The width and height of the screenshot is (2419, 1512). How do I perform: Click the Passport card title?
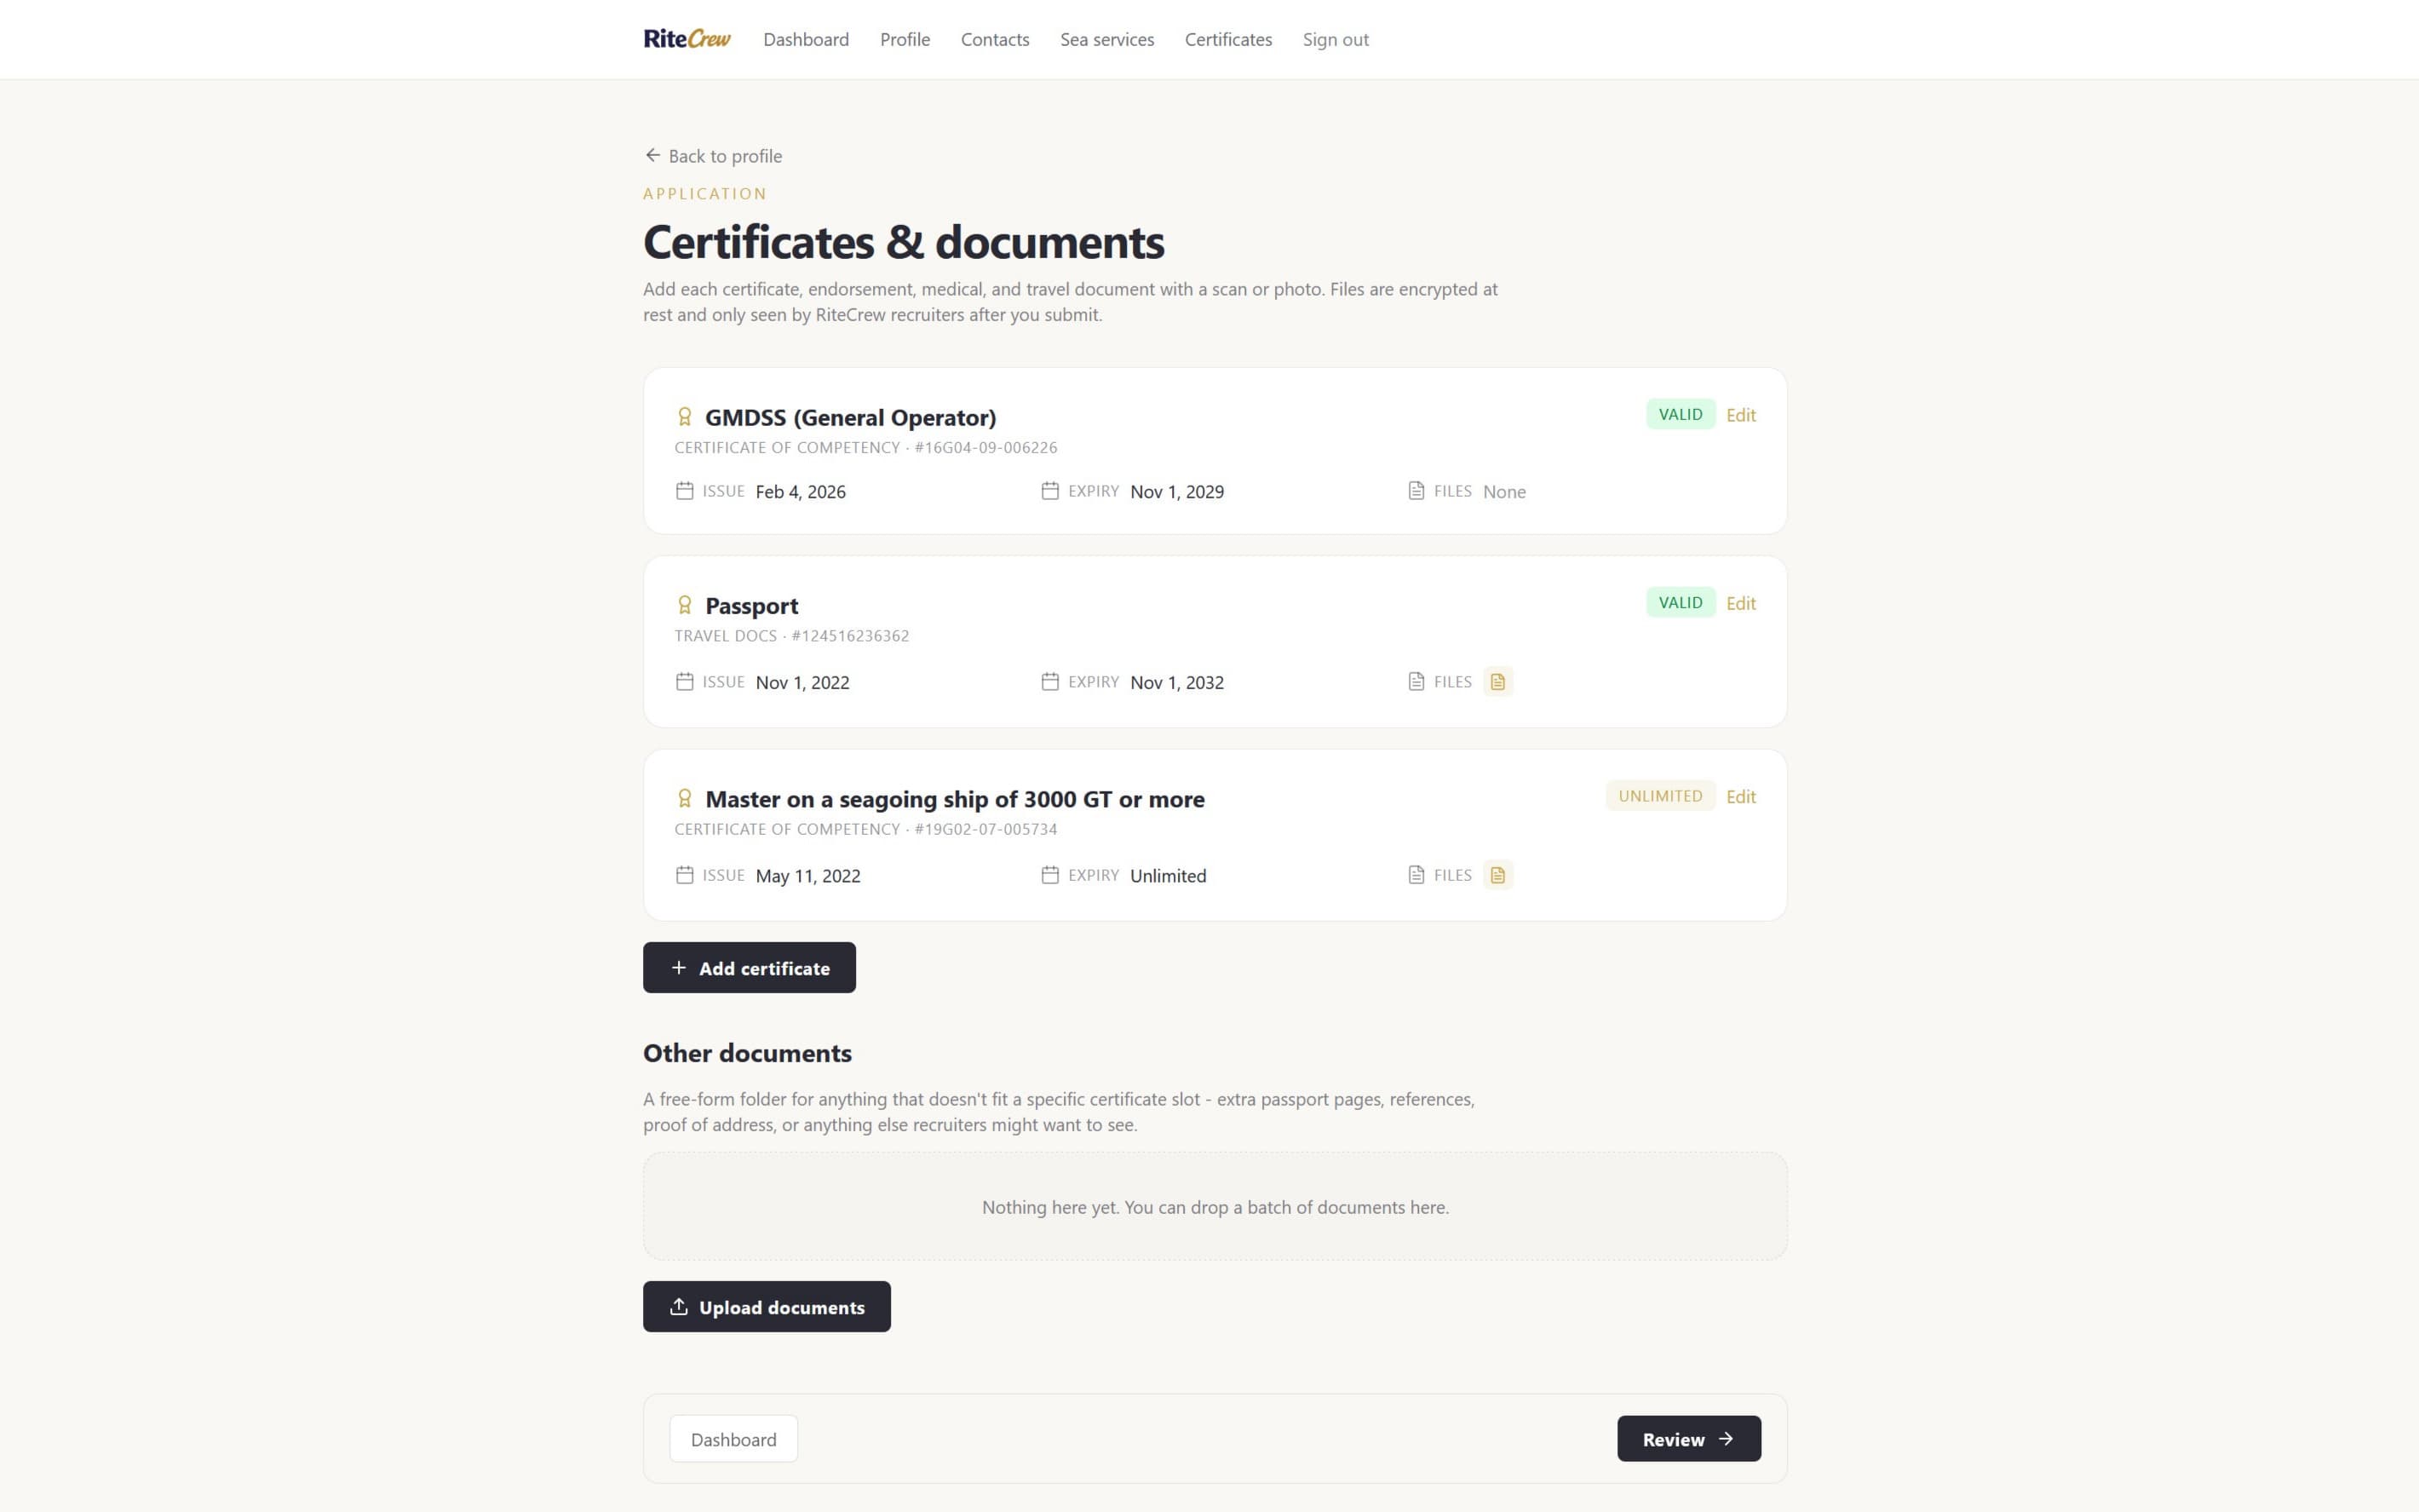click(x=752, y=605)
